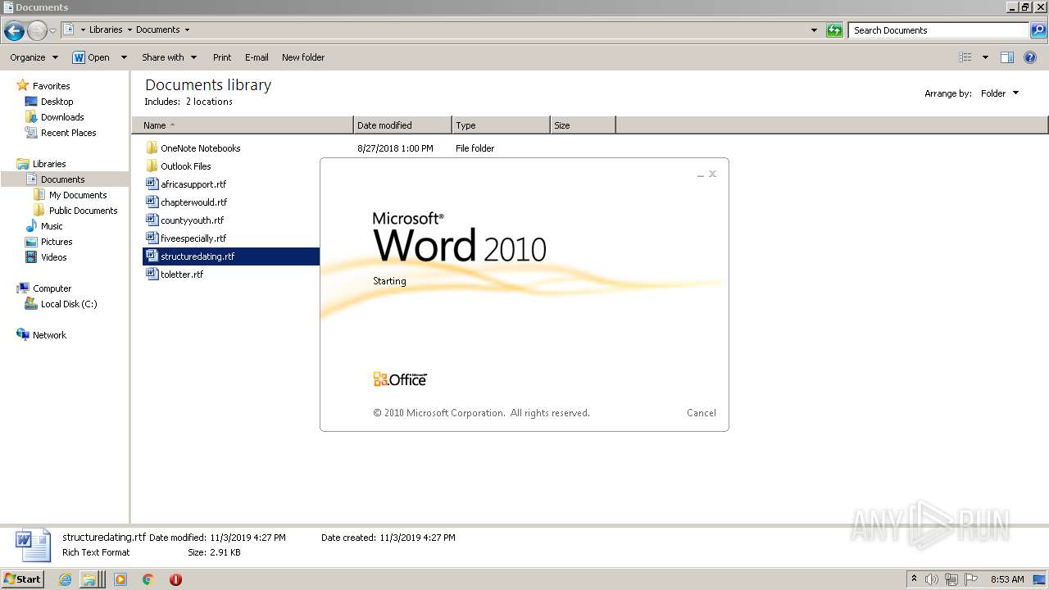1049x590 pixels.
Task: Click E-mail in the toolbar
Action: tap(257, 57)
